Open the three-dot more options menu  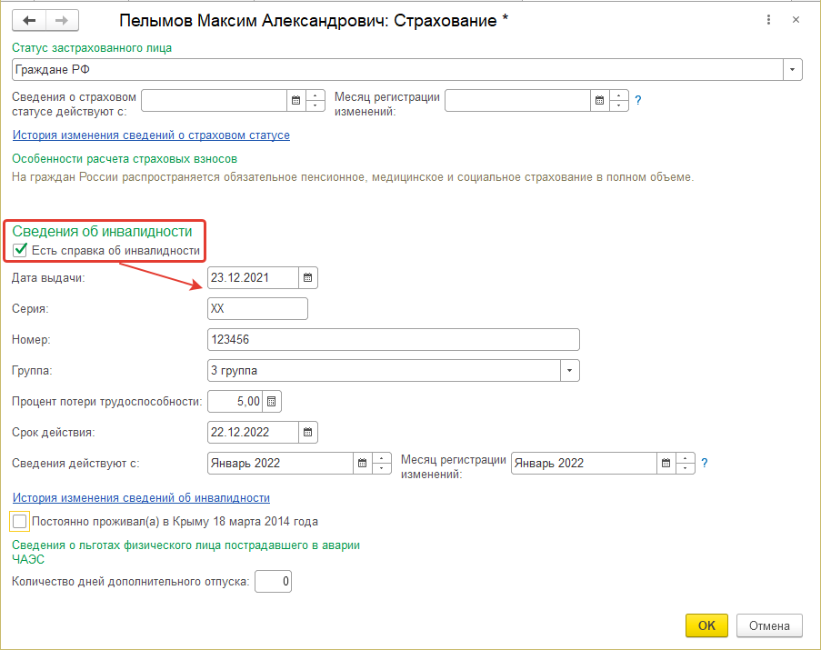coord(771,20)
